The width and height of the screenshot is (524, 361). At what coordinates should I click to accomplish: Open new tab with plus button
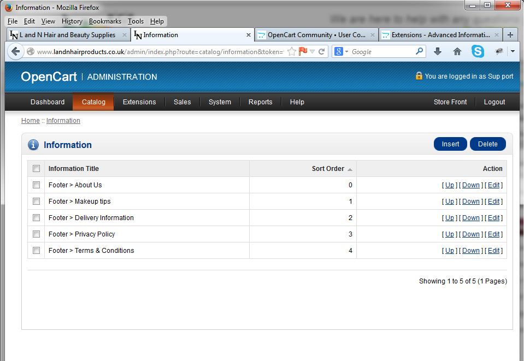(510, 35)
